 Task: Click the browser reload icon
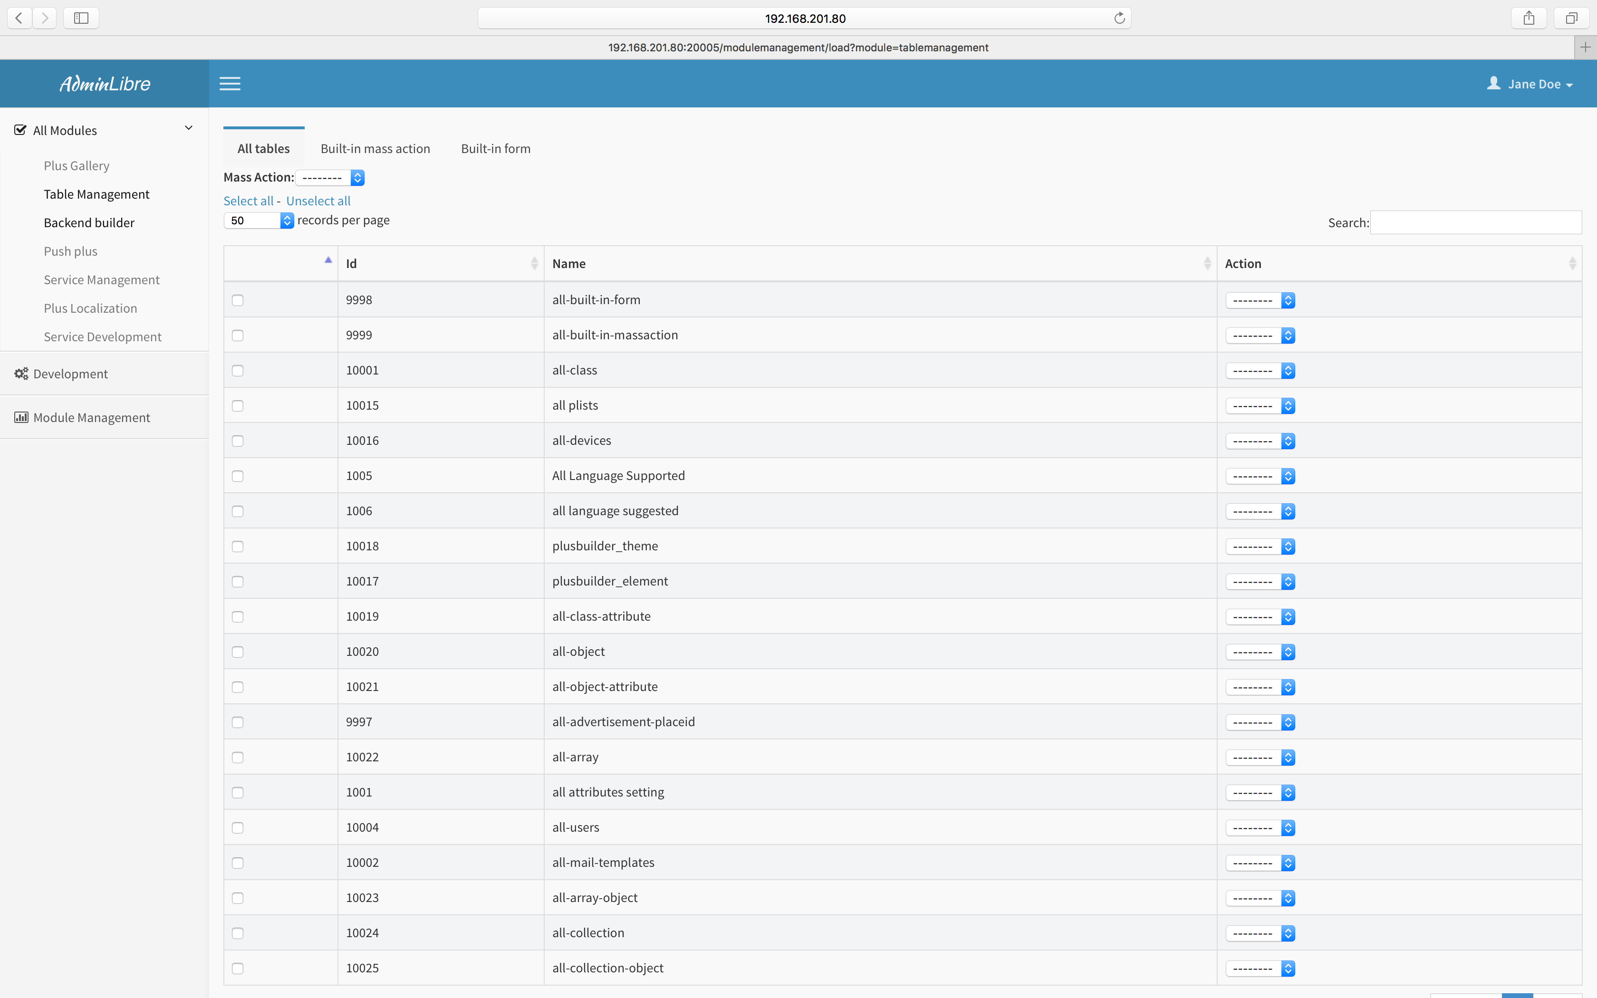click(1119, 18)
